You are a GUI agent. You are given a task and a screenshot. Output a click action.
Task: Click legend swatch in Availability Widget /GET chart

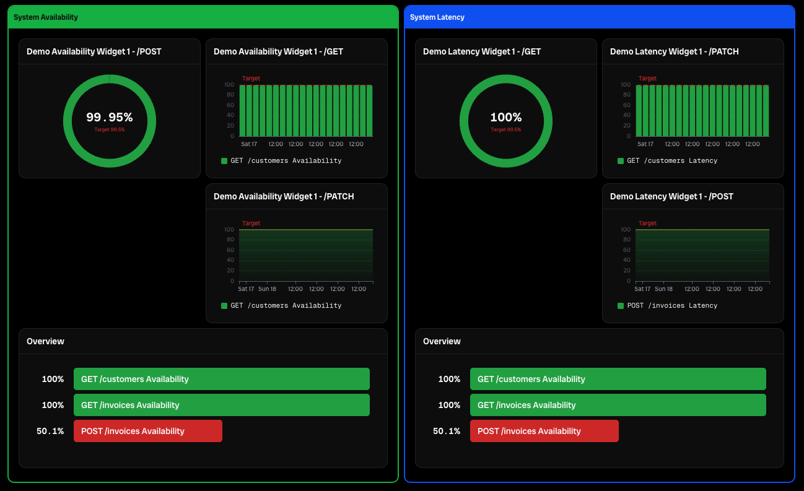[x=224, y=161]
